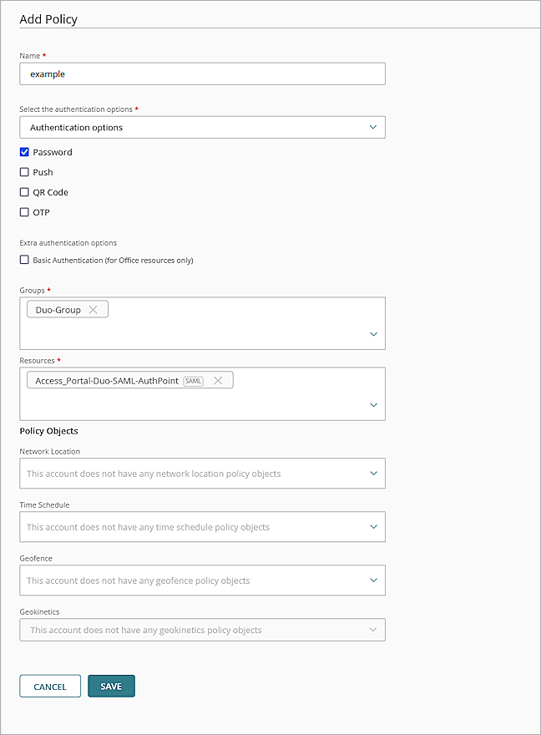Viewport: 541px width, 735px height.
Task: Click the SAML badge on resource tag
Action: pos(193,381)
